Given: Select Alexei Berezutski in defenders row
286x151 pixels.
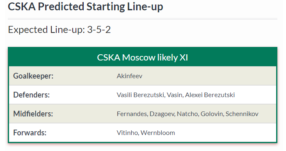Looking at the screenshot, I should pos(210,95).
